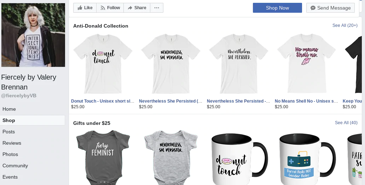Viewport: 365px width, 185px height.
Task: Follow the page via RSS-icon button
Action: [110, 8]
